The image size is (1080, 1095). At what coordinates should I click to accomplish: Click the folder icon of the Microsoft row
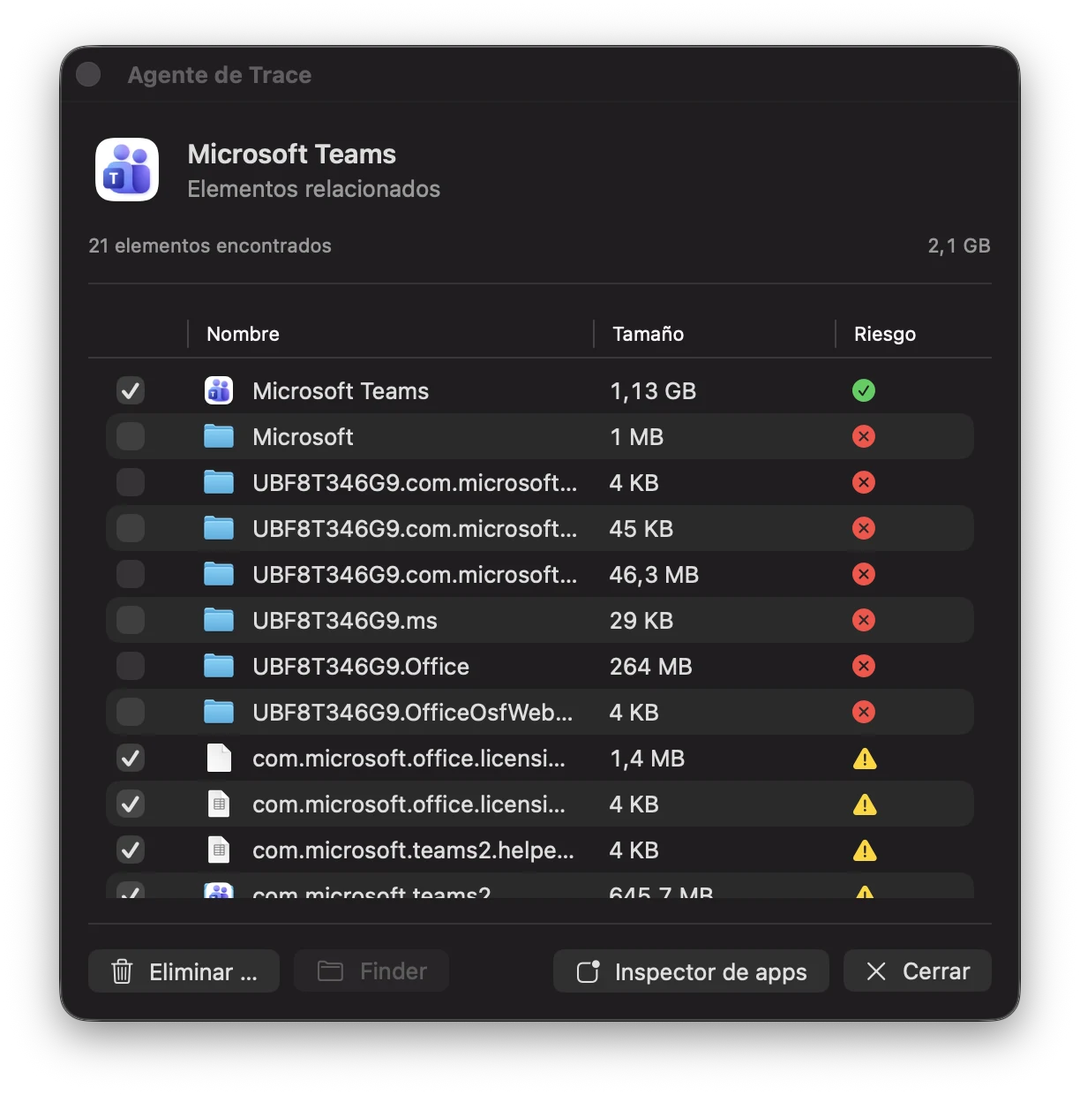pyautogui.click(x=219, y=436)
